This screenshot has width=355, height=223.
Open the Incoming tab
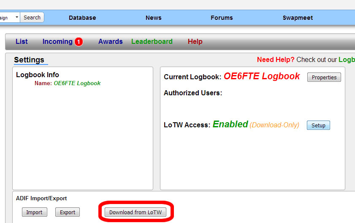click(x=57, y=42)
